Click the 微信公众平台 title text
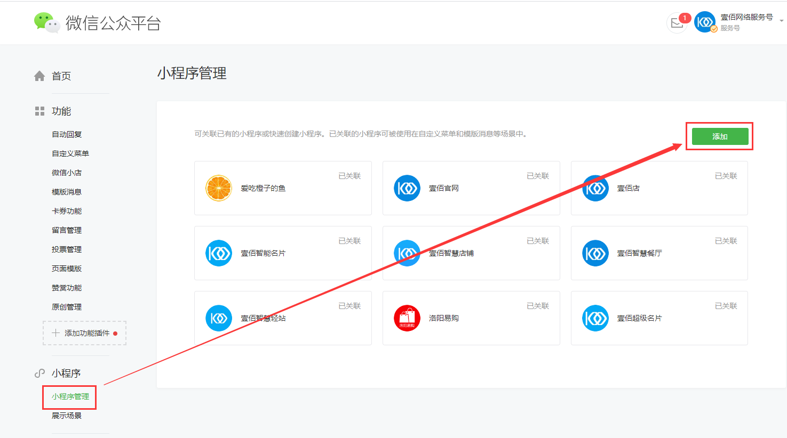This screenshot has width=787, height=438. click(x=113, y=23)
